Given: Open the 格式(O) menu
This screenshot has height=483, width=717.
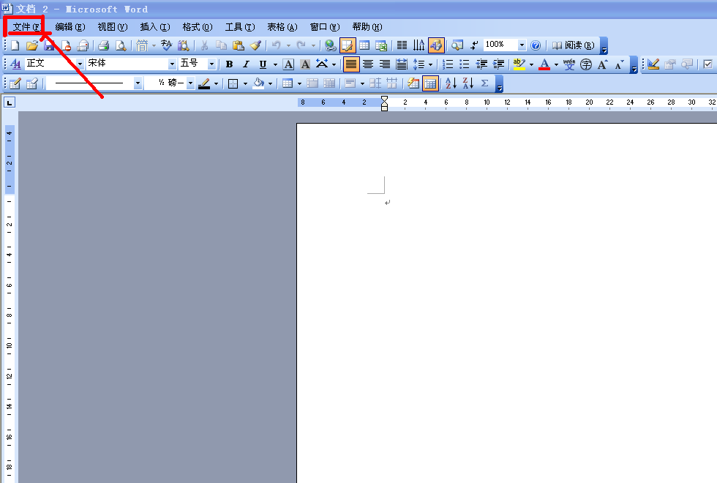Looking at the screenshot, I should pyautogui.click(x=198, y=27).
